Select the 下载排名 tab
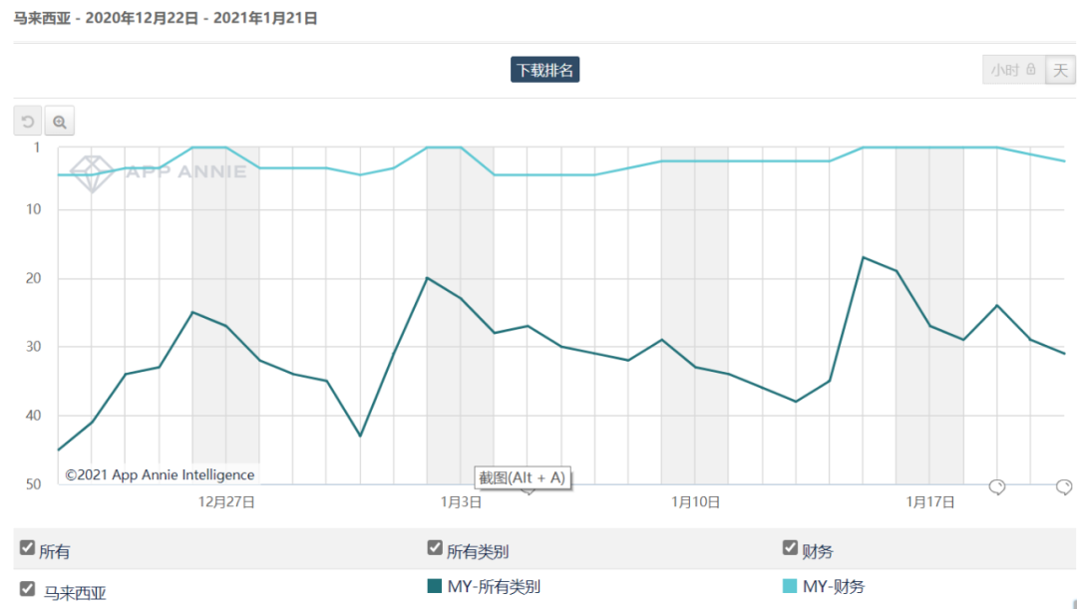The image size is (1077, 609). pos(544,70)
